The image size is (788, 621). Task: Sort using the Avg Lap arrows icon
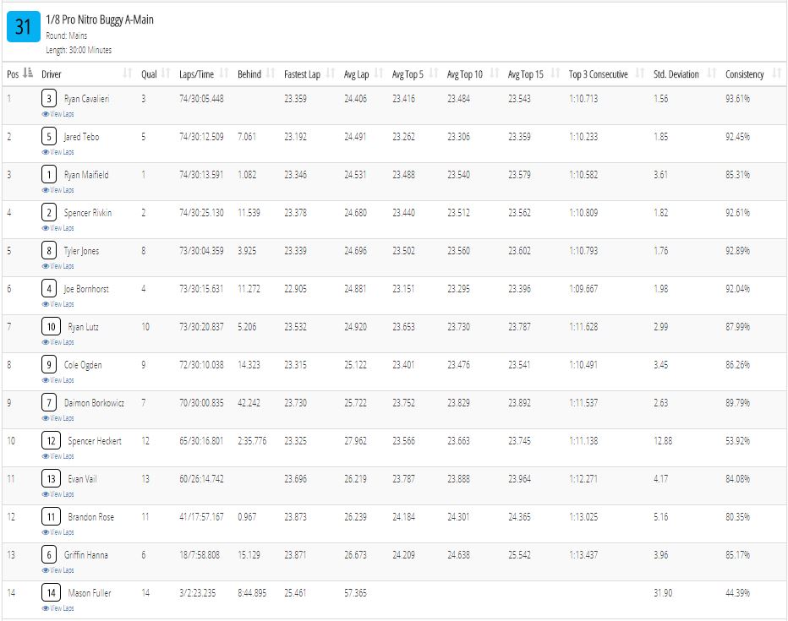pyautogui.click(x=379, y=74)
